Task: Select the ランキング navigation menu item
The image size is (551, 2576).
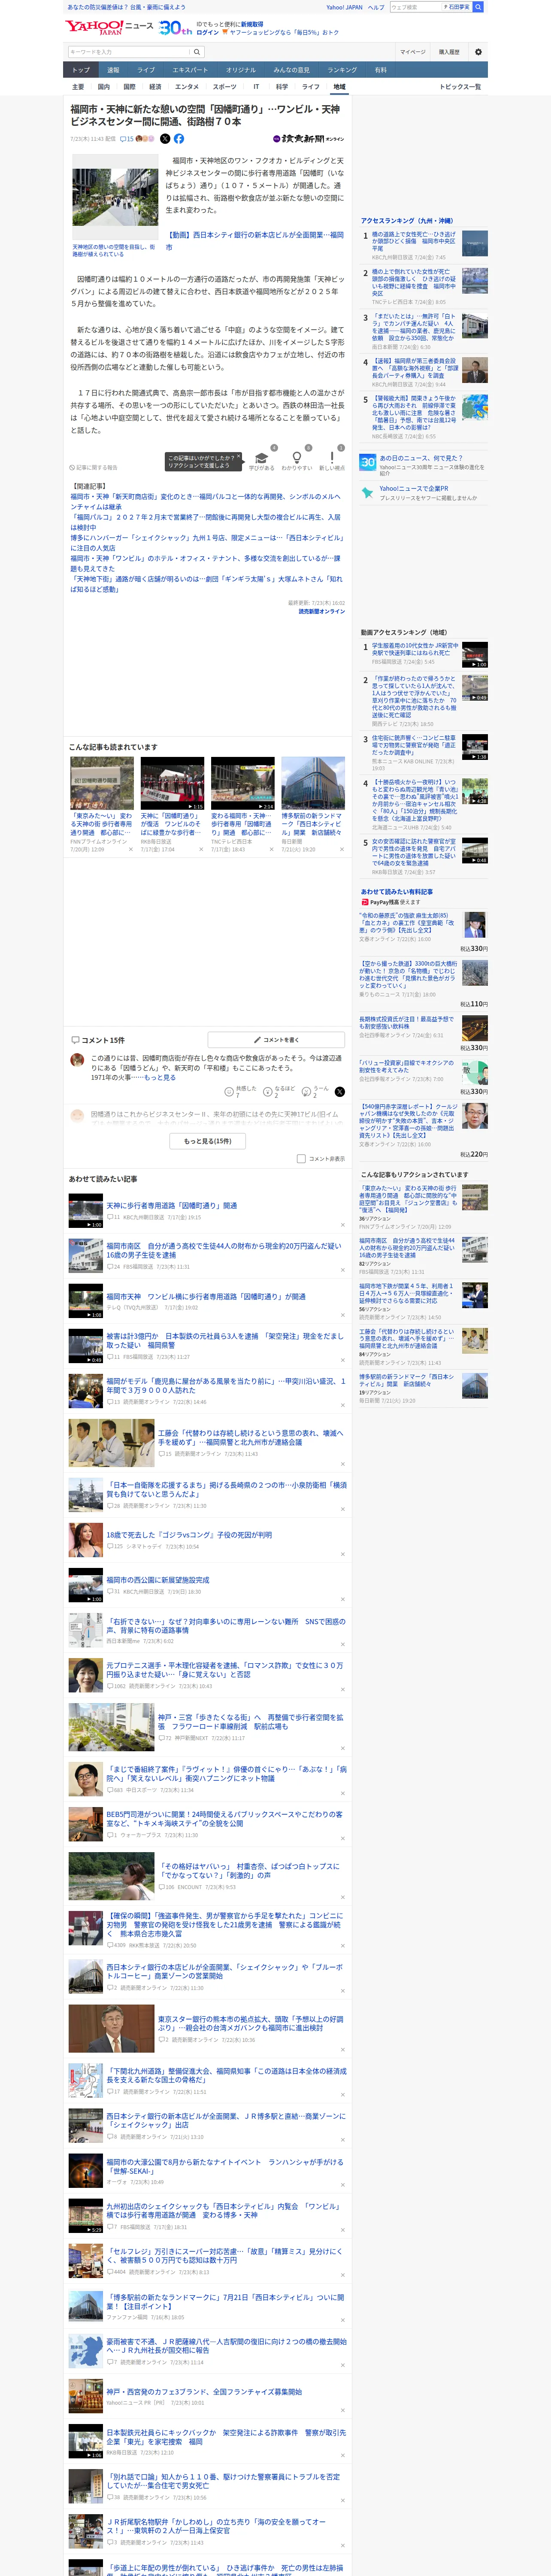Action: (342, 70)
